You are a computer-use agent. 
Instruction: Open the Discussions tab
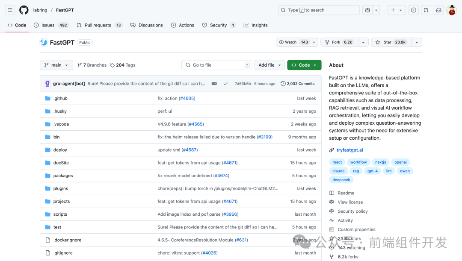pyautogui.click(x=146, y=25)
